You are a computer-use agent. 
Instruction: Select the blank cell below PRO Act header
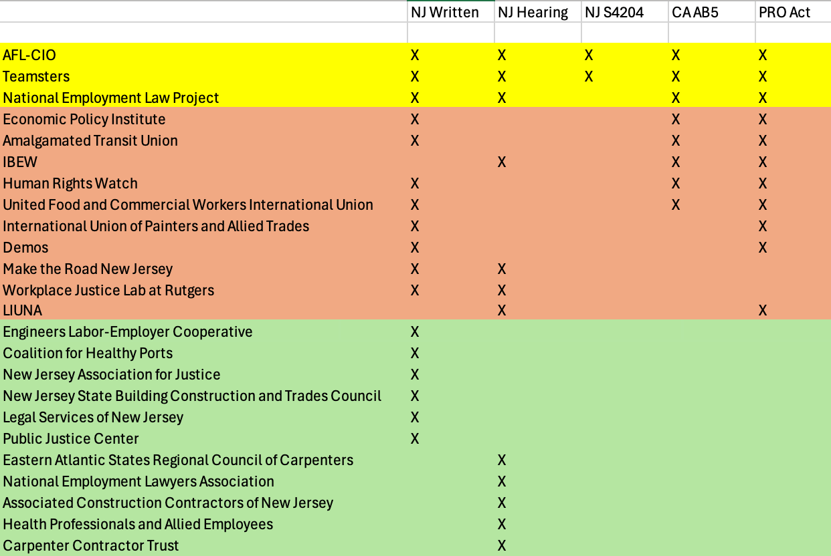pyautogui.click(x=793, y=33)
